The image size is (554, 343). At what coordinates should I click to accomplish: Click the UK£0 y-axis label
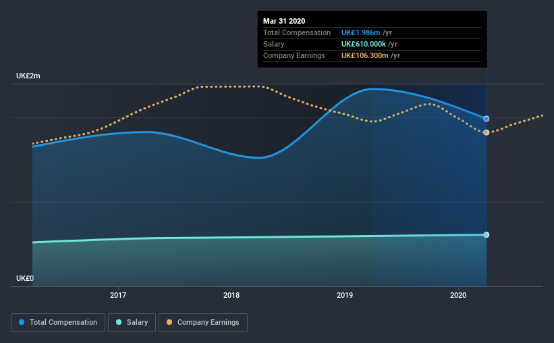pyautogui.click(x=25, y=278)
